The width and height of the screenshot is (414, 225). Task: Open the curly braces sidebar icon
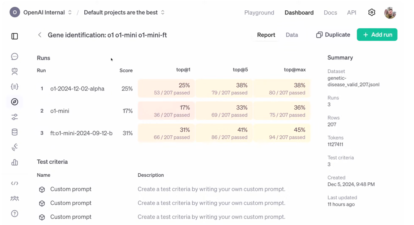click(15, 87)
